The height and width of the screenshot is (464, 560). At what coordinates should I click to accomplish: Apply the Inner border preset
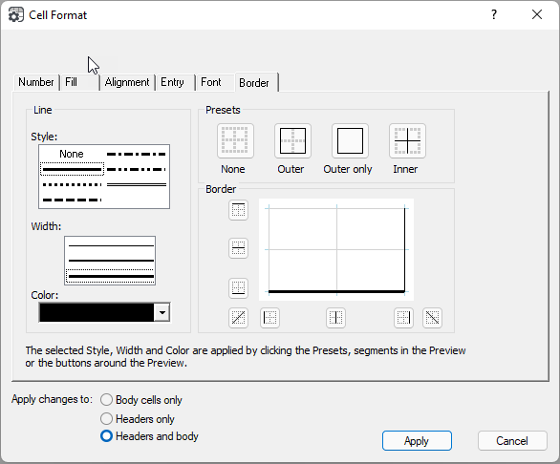[407, 141]
